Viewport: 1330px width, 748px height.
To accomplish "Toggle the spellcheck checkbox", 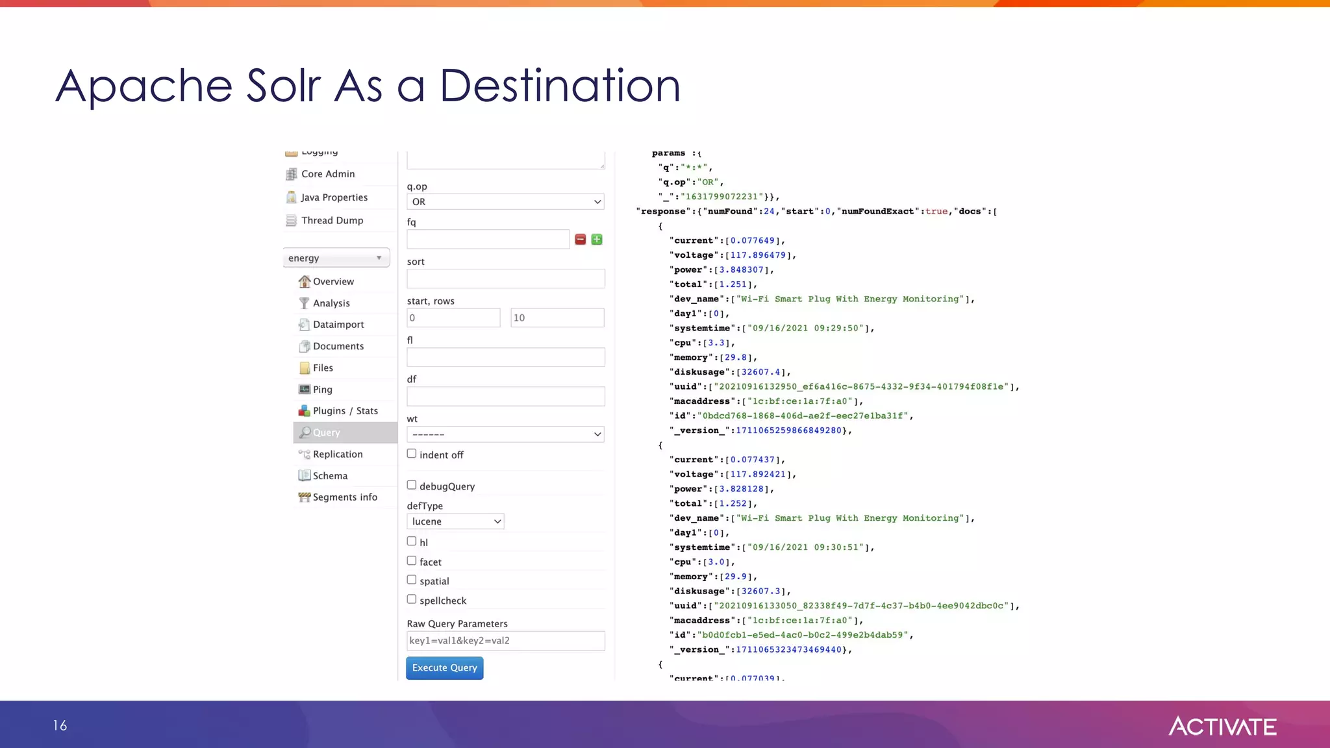I will 412,599.
